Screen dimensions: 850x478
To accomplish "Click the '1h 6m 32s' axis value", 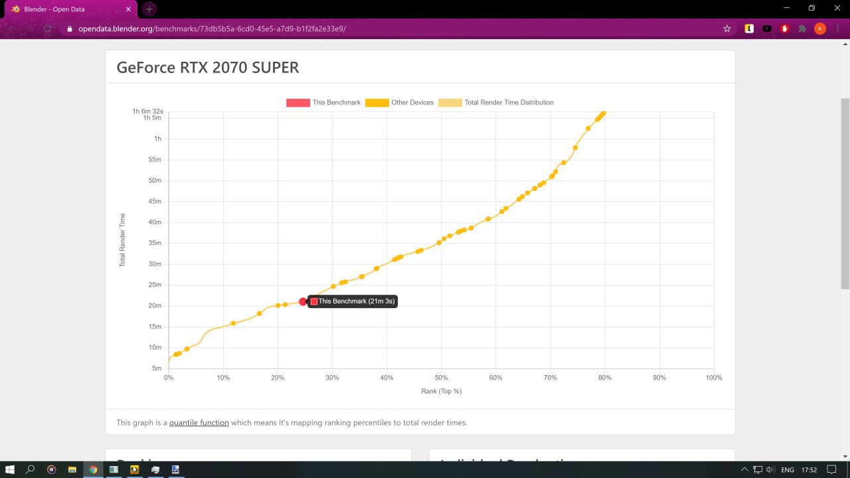I will pos(147,111).
